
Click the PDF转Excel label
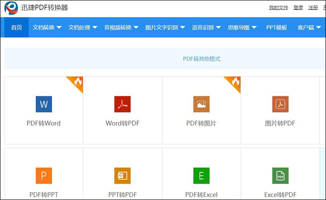(x=201, y=195)
